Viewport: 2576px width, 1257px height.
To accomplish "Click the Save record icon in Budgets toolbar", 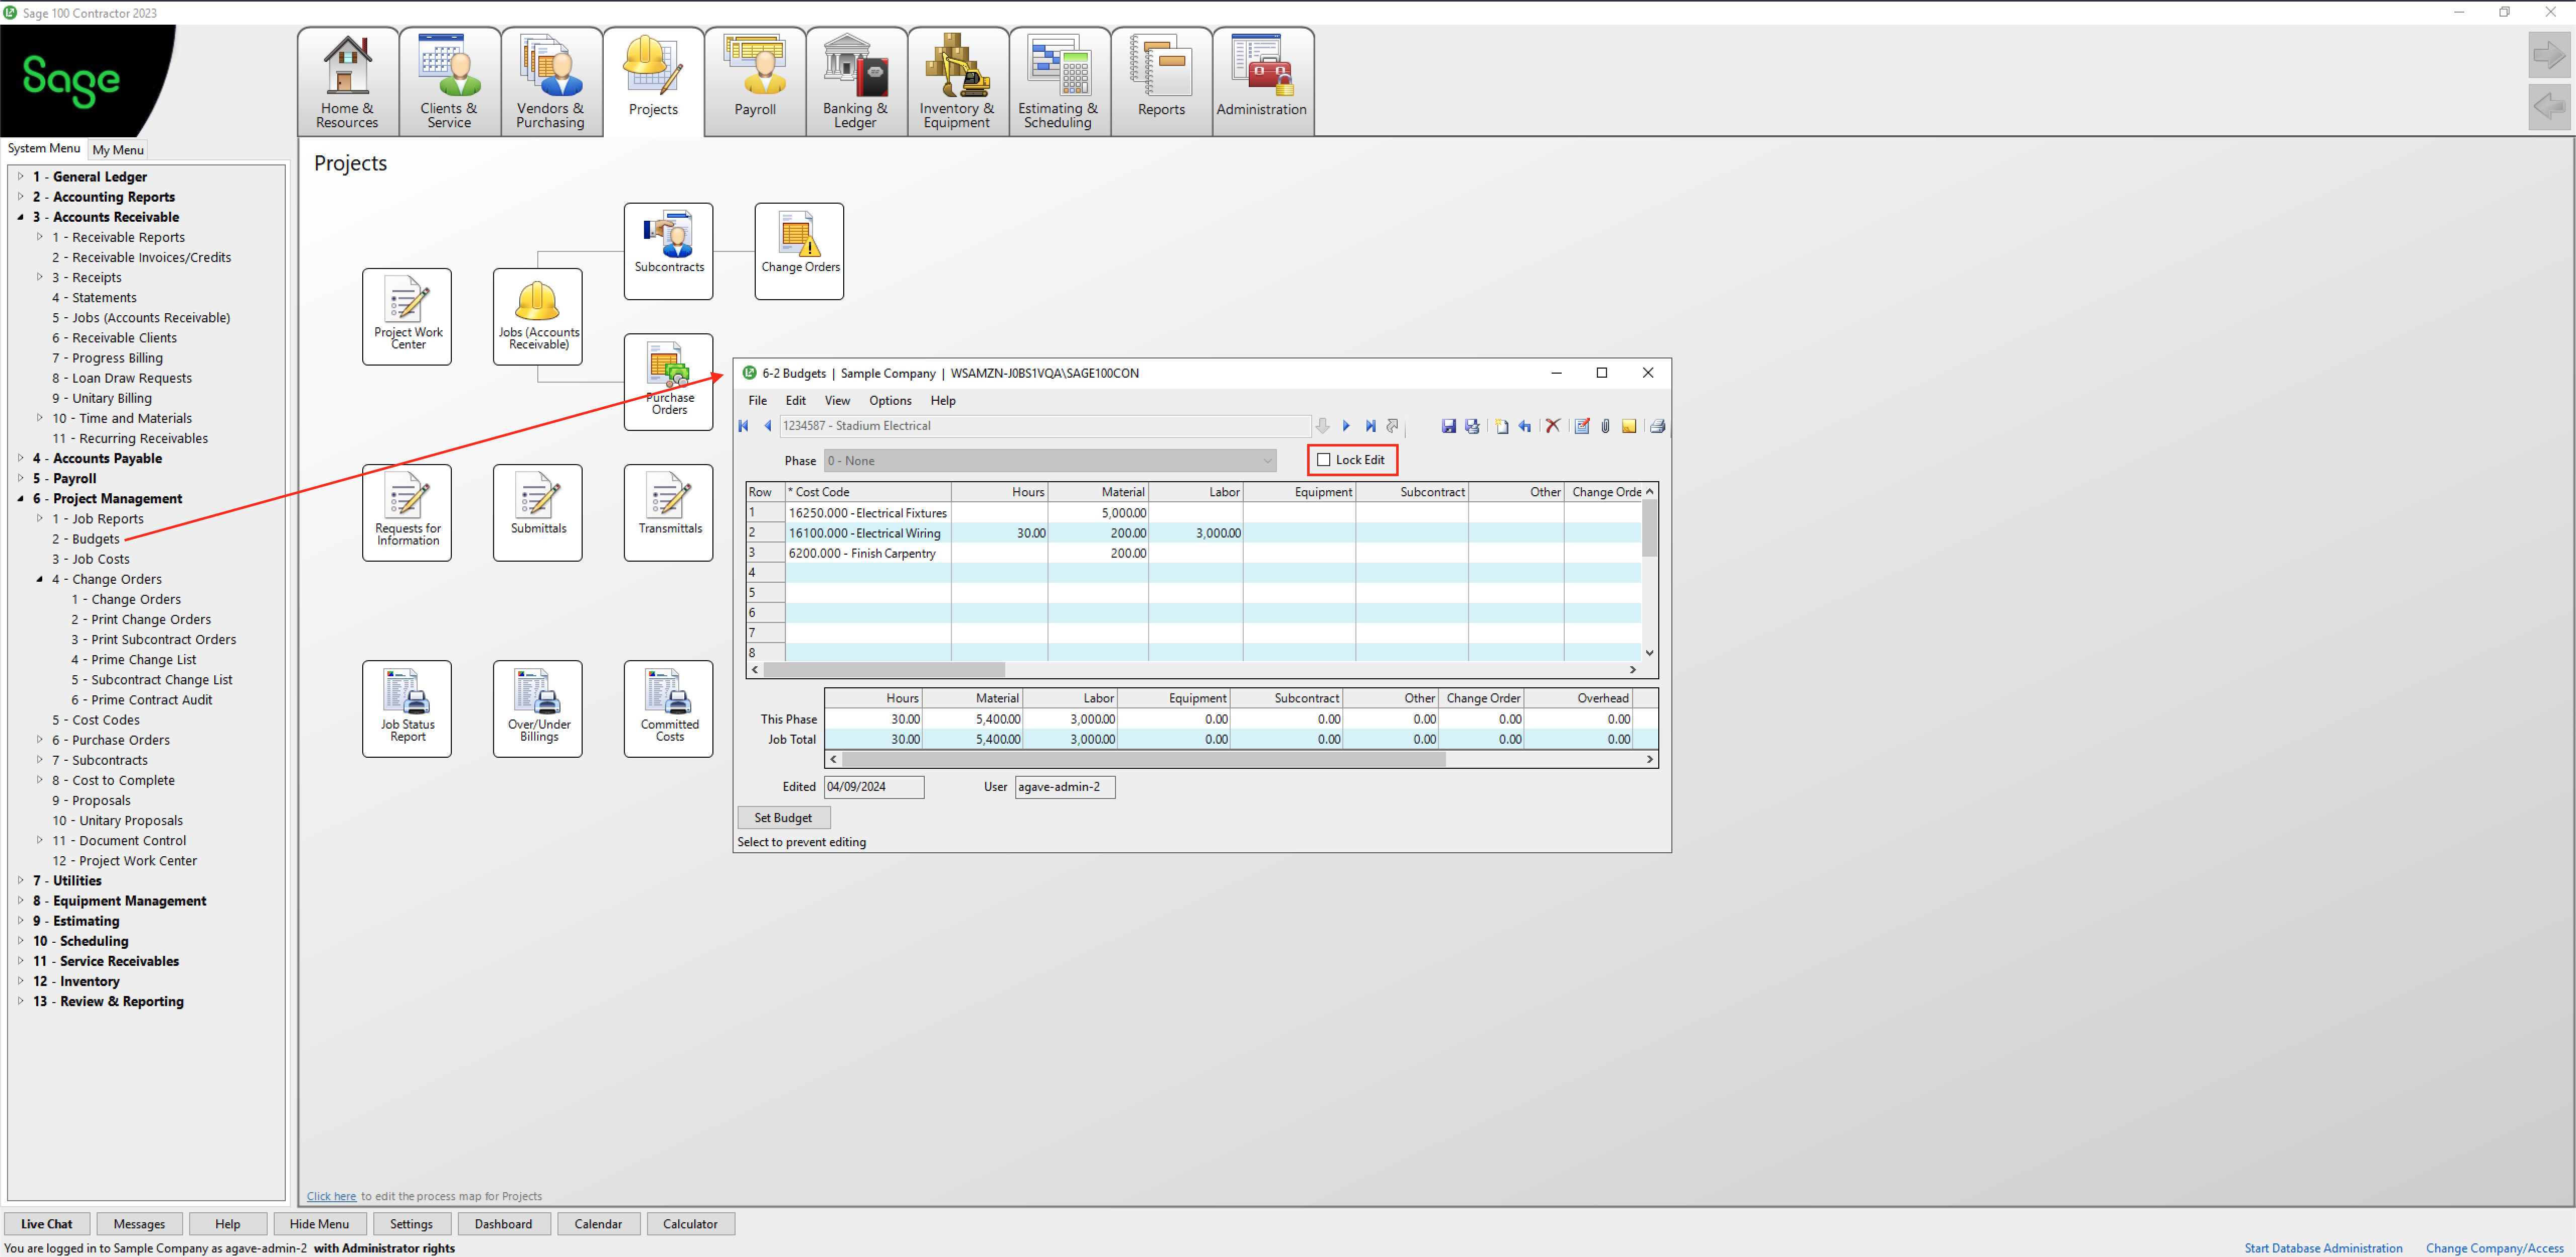I will pos(1448,427).
